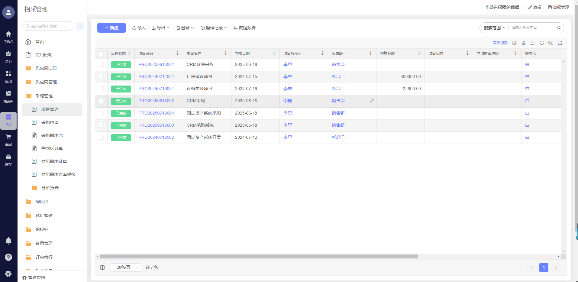This screenshot has width=578, height=282.
Task: Click the horizontal scrollbar under the table
Action: coord(259,257)
